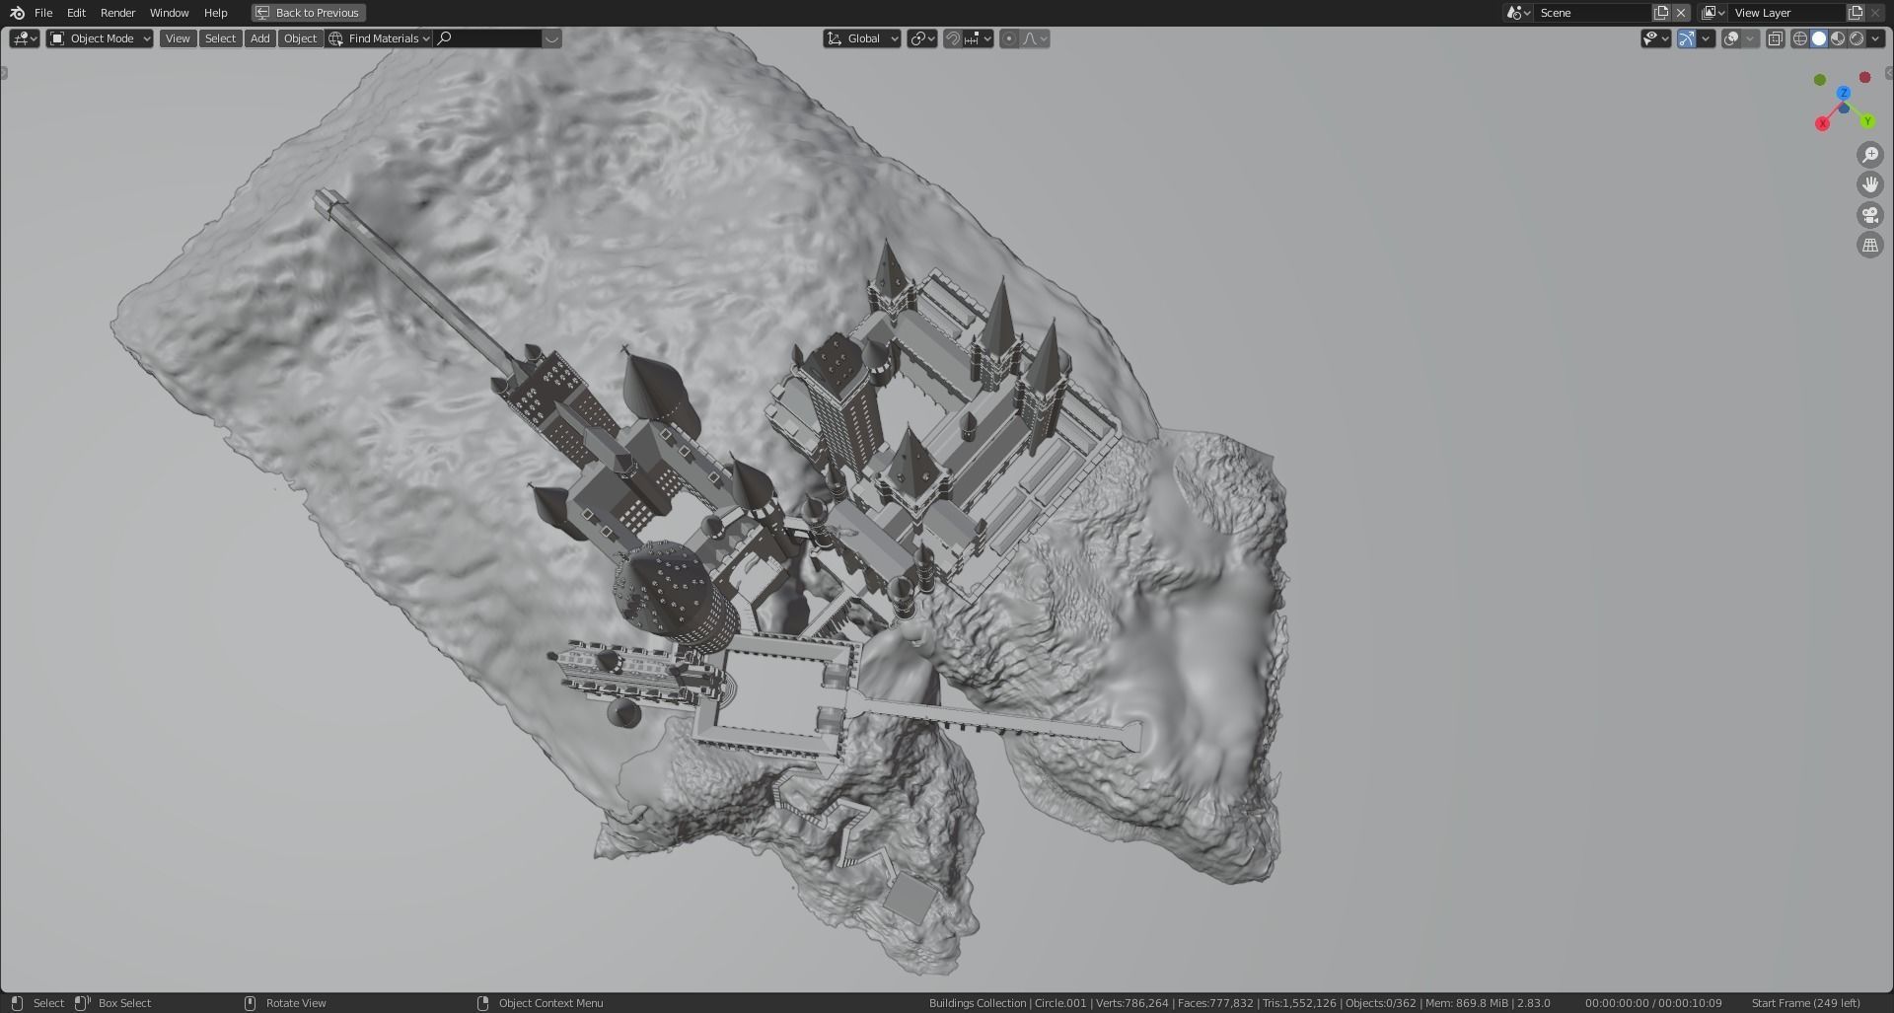Open object types visibility dropdown
This screenshot has height=1013, width=1894.
1655,38
